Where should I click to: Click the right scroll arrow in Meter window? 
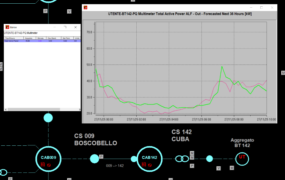79,109
